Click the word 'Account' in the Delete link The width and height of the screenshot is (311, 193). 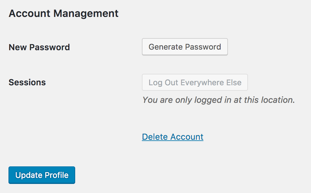pyautogui.click(x=187, y=137)
